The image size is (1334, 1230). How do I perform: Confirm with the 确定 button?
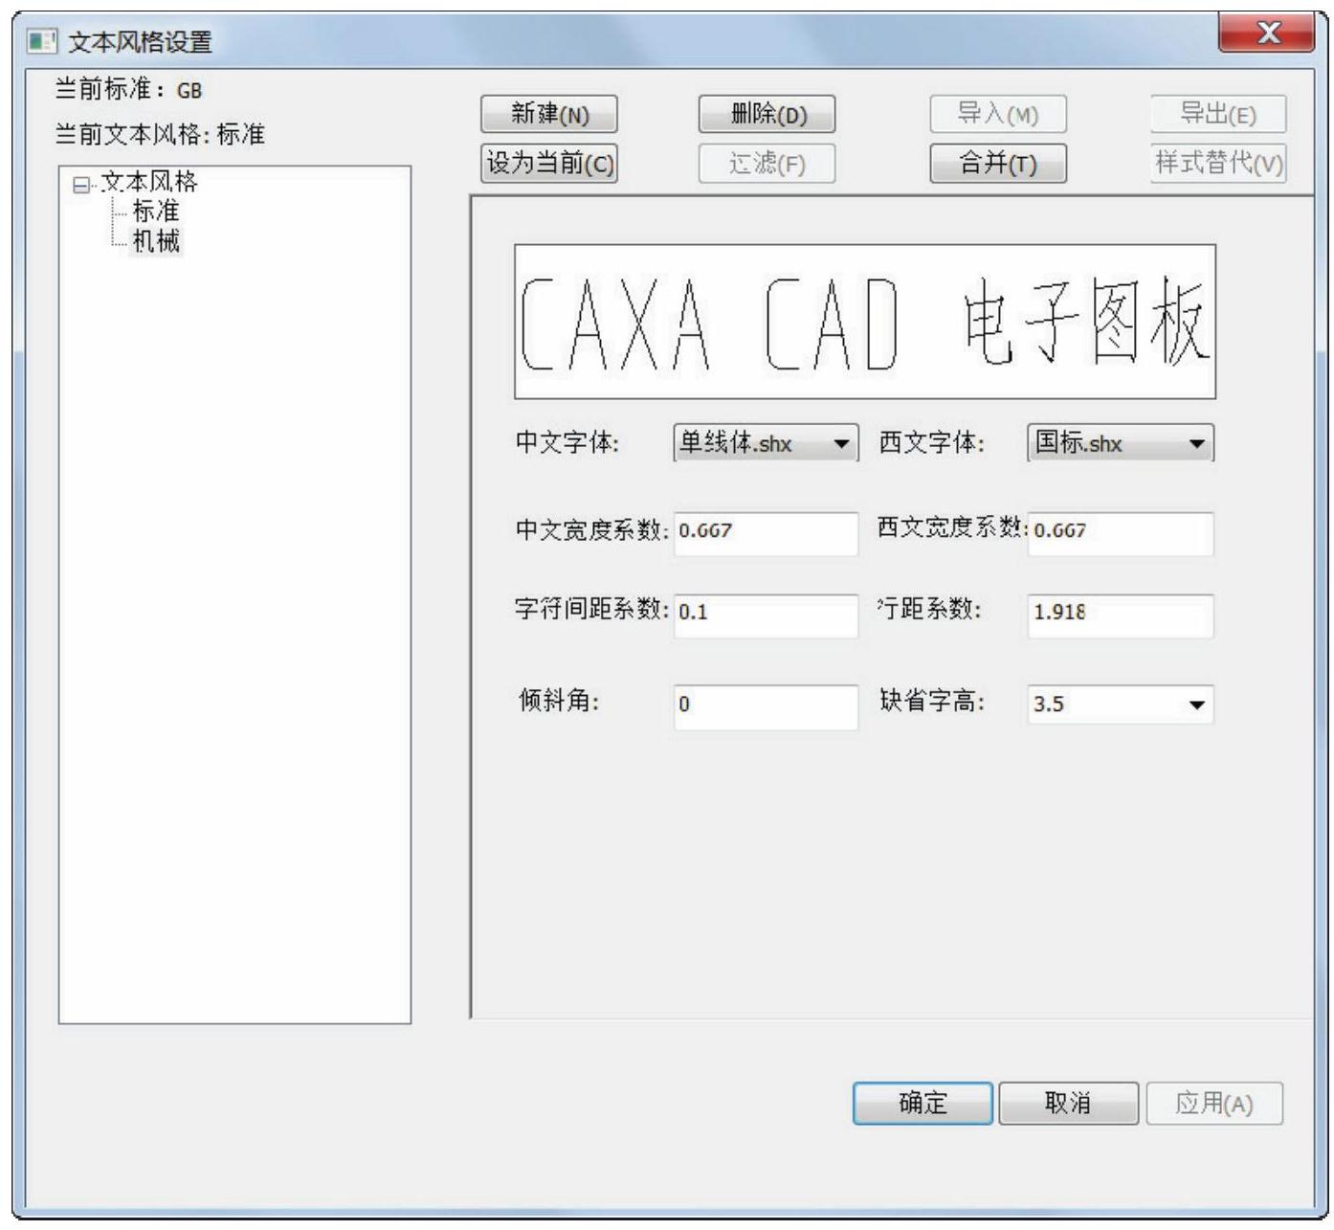[x=923, y=1103]
